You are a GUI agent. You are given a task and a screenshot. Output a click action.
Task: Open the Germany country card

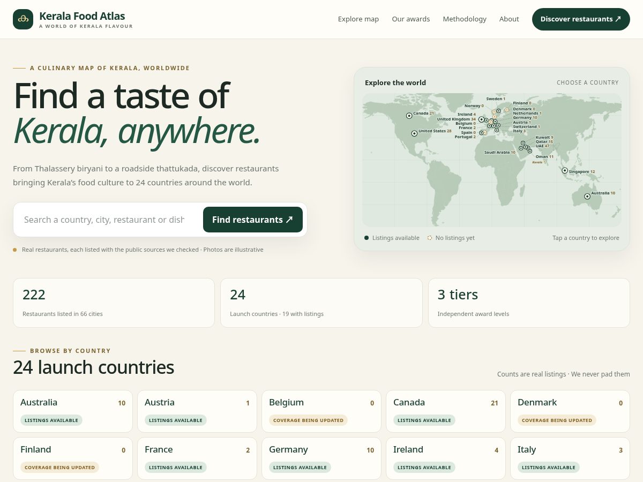(322, 458)
